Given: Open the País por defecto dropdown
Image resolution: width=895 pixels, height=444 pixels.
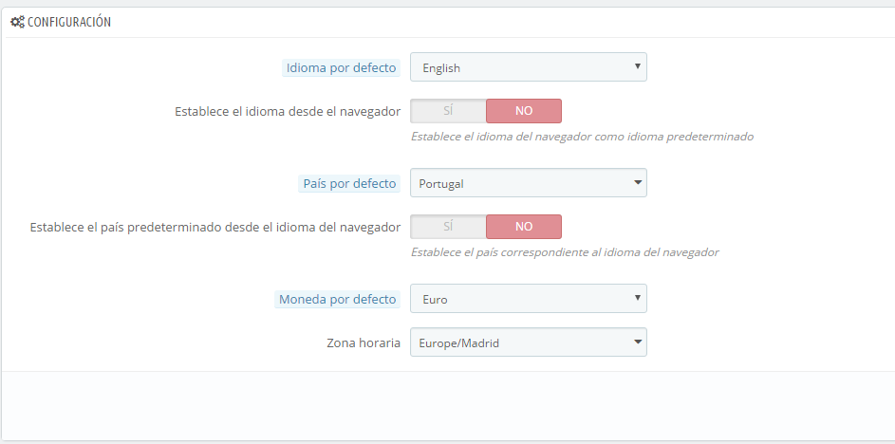Looking at the screenshot, I should pos(528,183).
